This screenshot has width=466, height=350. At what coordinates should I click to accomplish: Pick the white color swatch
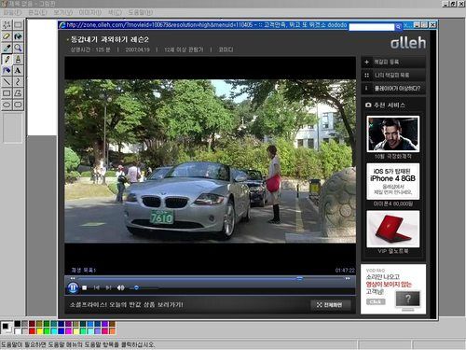click(18, 331)
